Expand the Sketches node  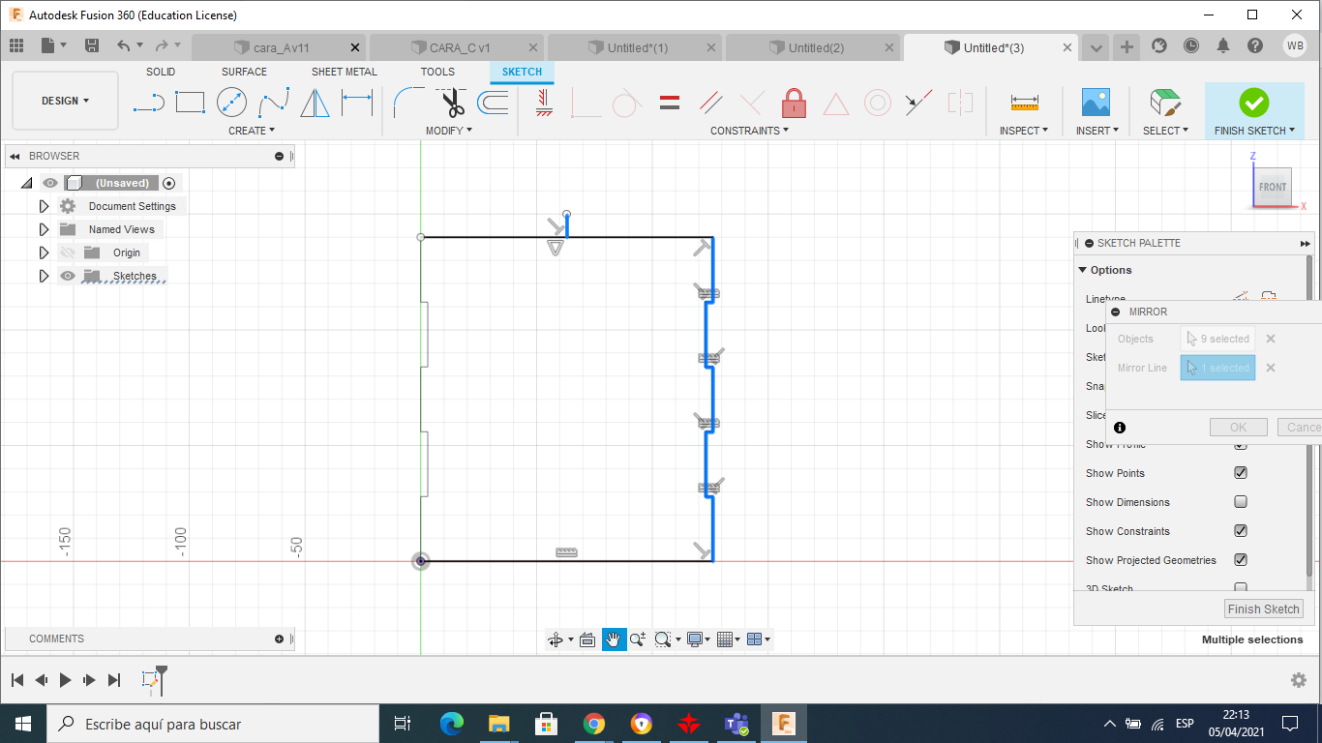44,276
